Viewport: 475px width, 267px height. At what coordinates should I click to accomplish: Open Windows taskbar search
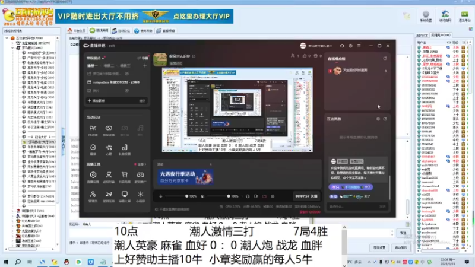[18, 262]
